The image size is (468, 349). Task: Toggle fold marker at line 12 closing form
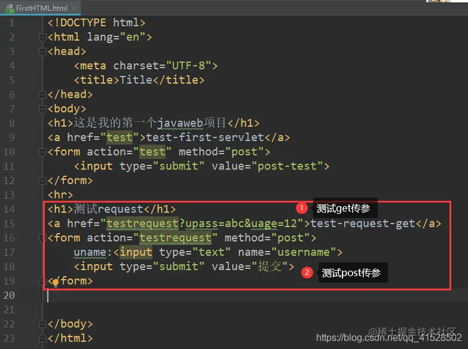point(42,180)
